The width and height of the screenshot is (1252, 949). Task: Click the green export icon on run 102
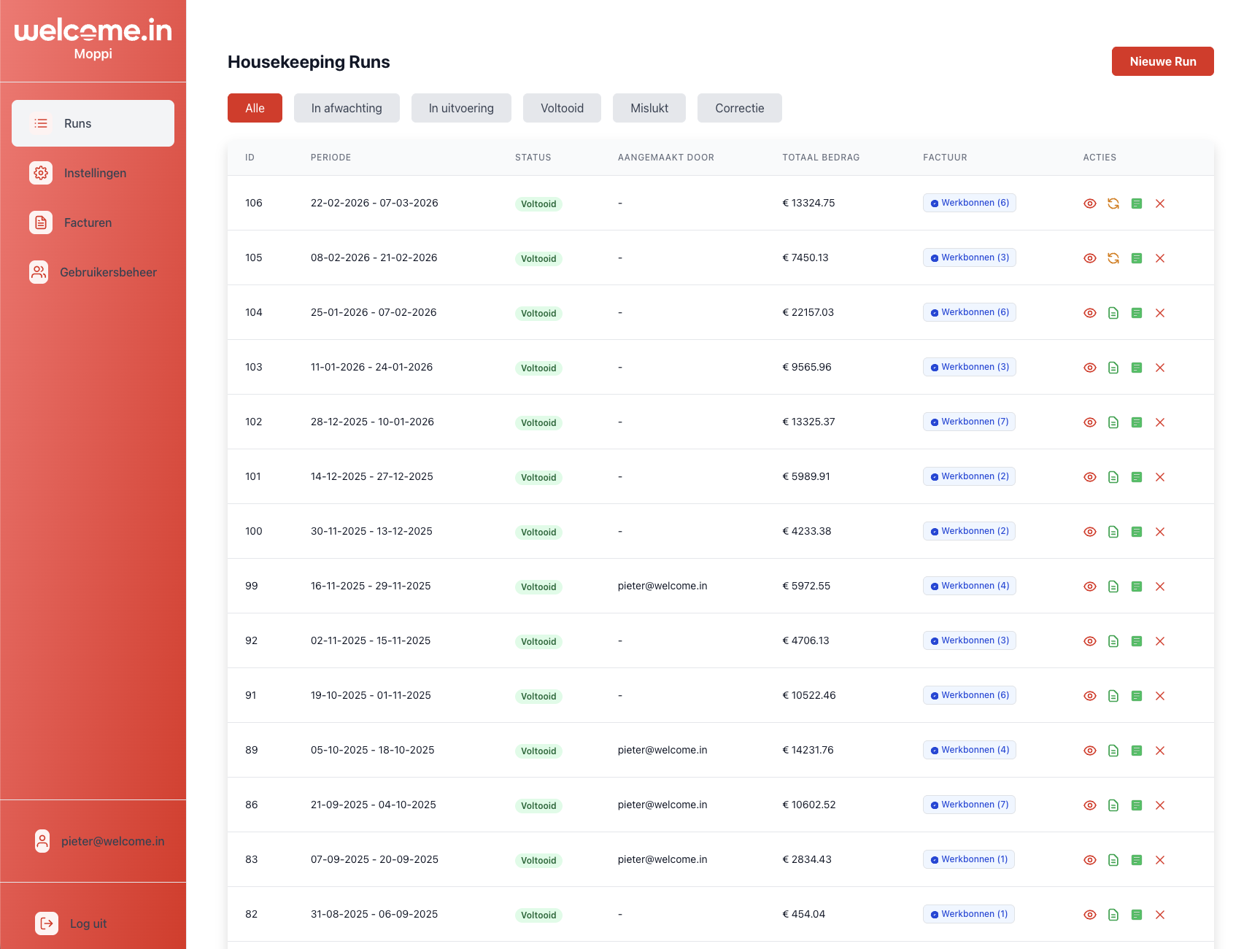click(1137, 422)
